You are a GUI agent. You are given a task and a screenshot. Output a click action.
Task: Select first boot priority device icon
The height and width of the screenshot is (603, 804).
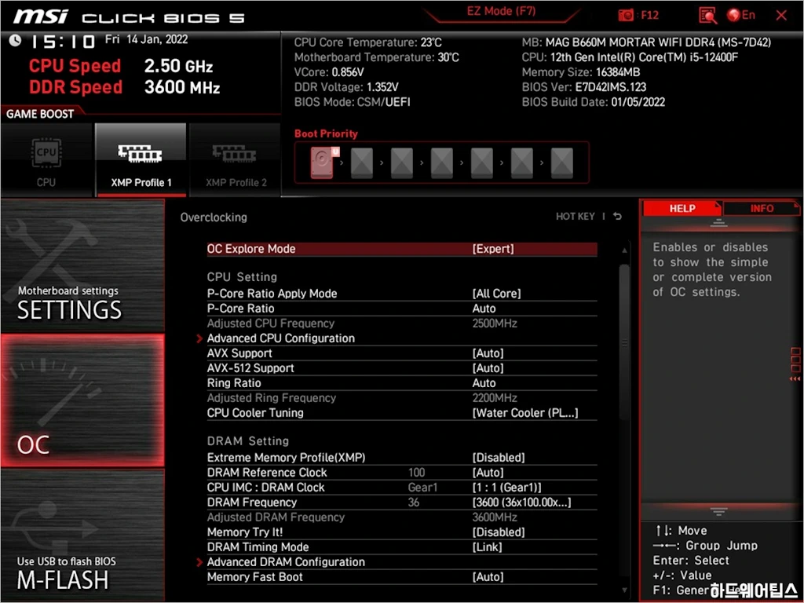pyautogui.click(x=322, y=163)
